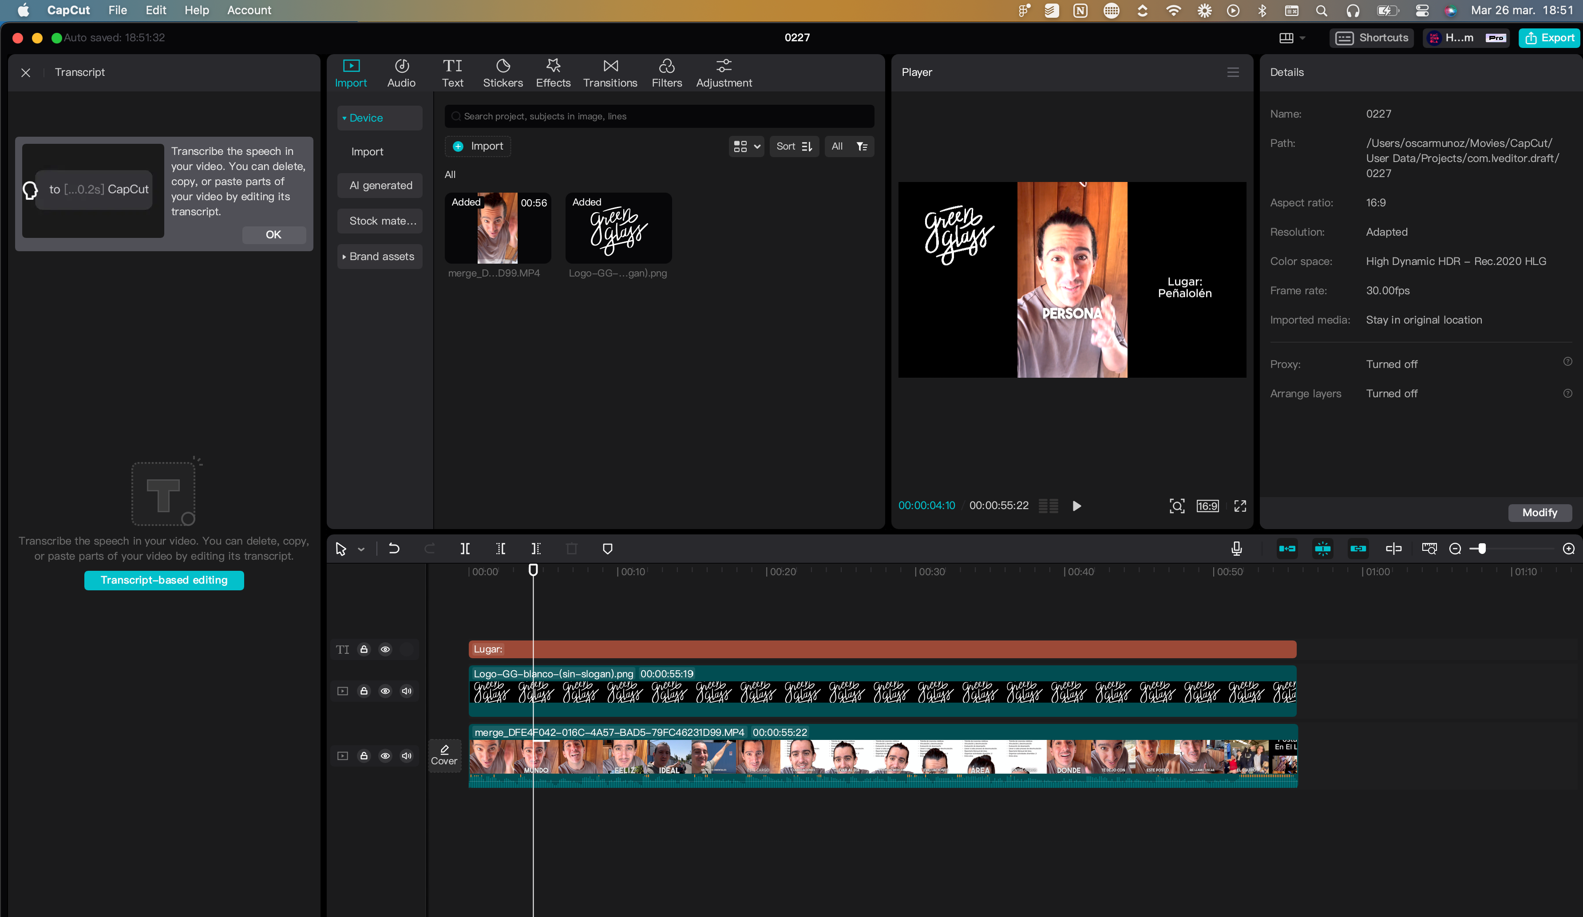Viewport: 1583px width, 917px height.
Task: Play the video in Player
Action: 1076,506
